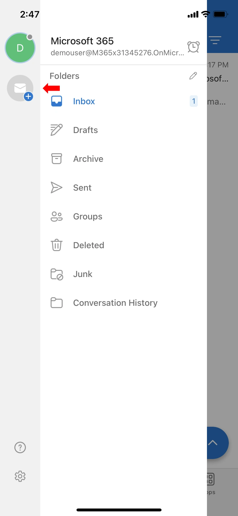Tap the Conversation History folder icon

(57, 303)
